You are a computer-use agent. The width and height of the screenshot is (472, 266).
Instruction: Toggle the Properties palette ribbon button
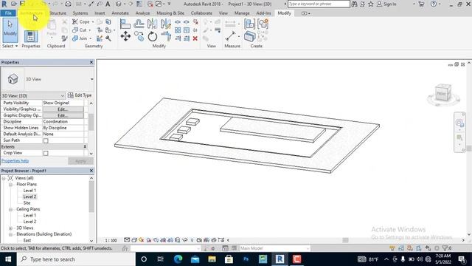tap(31, 36)
